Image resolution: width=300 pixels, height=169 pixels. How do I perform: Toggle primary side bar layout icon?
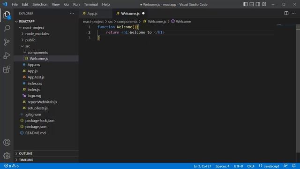click(245, 4)
